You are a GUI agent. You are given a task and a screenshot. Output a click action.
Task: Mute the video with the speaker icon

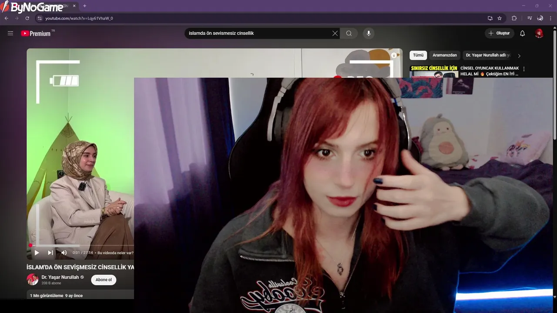tap(64, 253)
